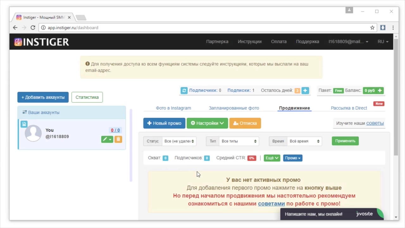Click the Подписчики: 0 counter

(205, 91)
